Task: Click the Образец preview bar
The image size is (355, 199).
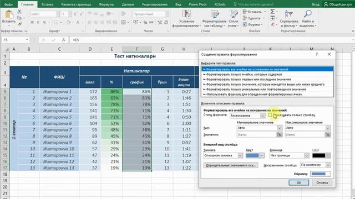Action: [321, 174]
